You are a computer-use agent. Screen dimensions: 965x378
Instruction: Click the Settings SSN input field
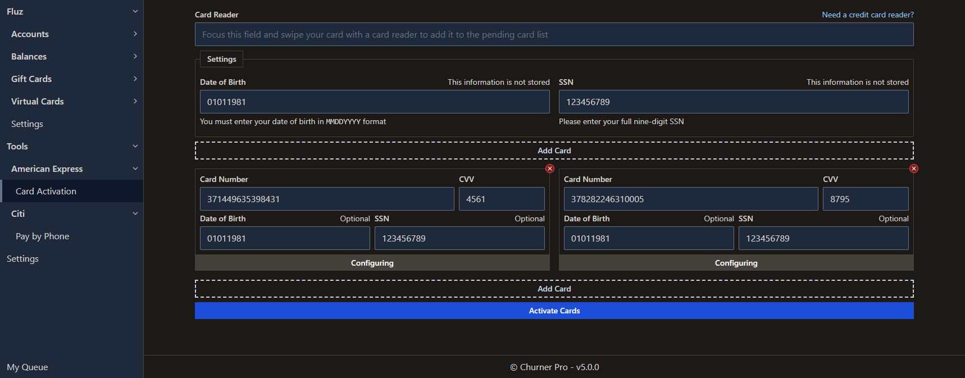(x=733, y=102)
